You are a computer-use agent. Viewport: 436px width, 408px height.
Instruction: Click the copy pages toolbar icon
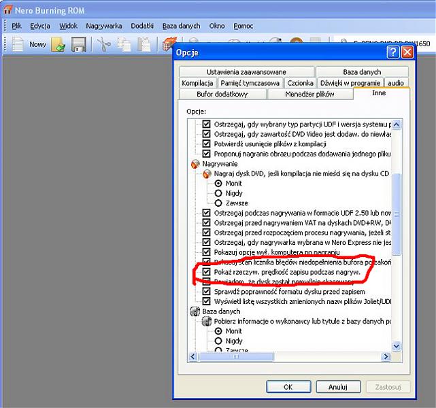coord(124,44)
